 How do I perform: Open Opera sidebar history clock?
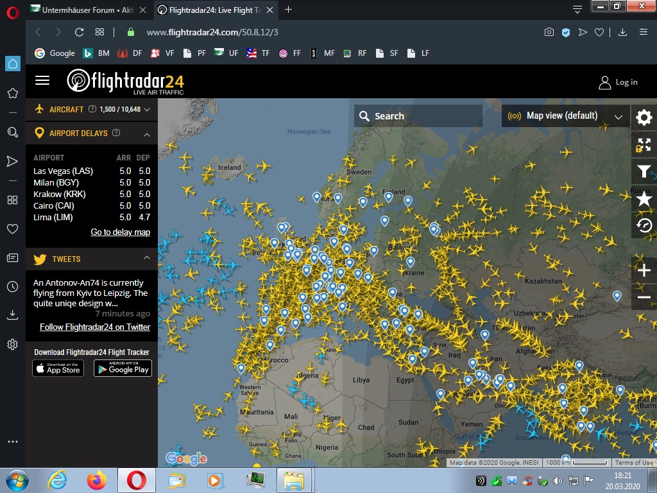13,287
